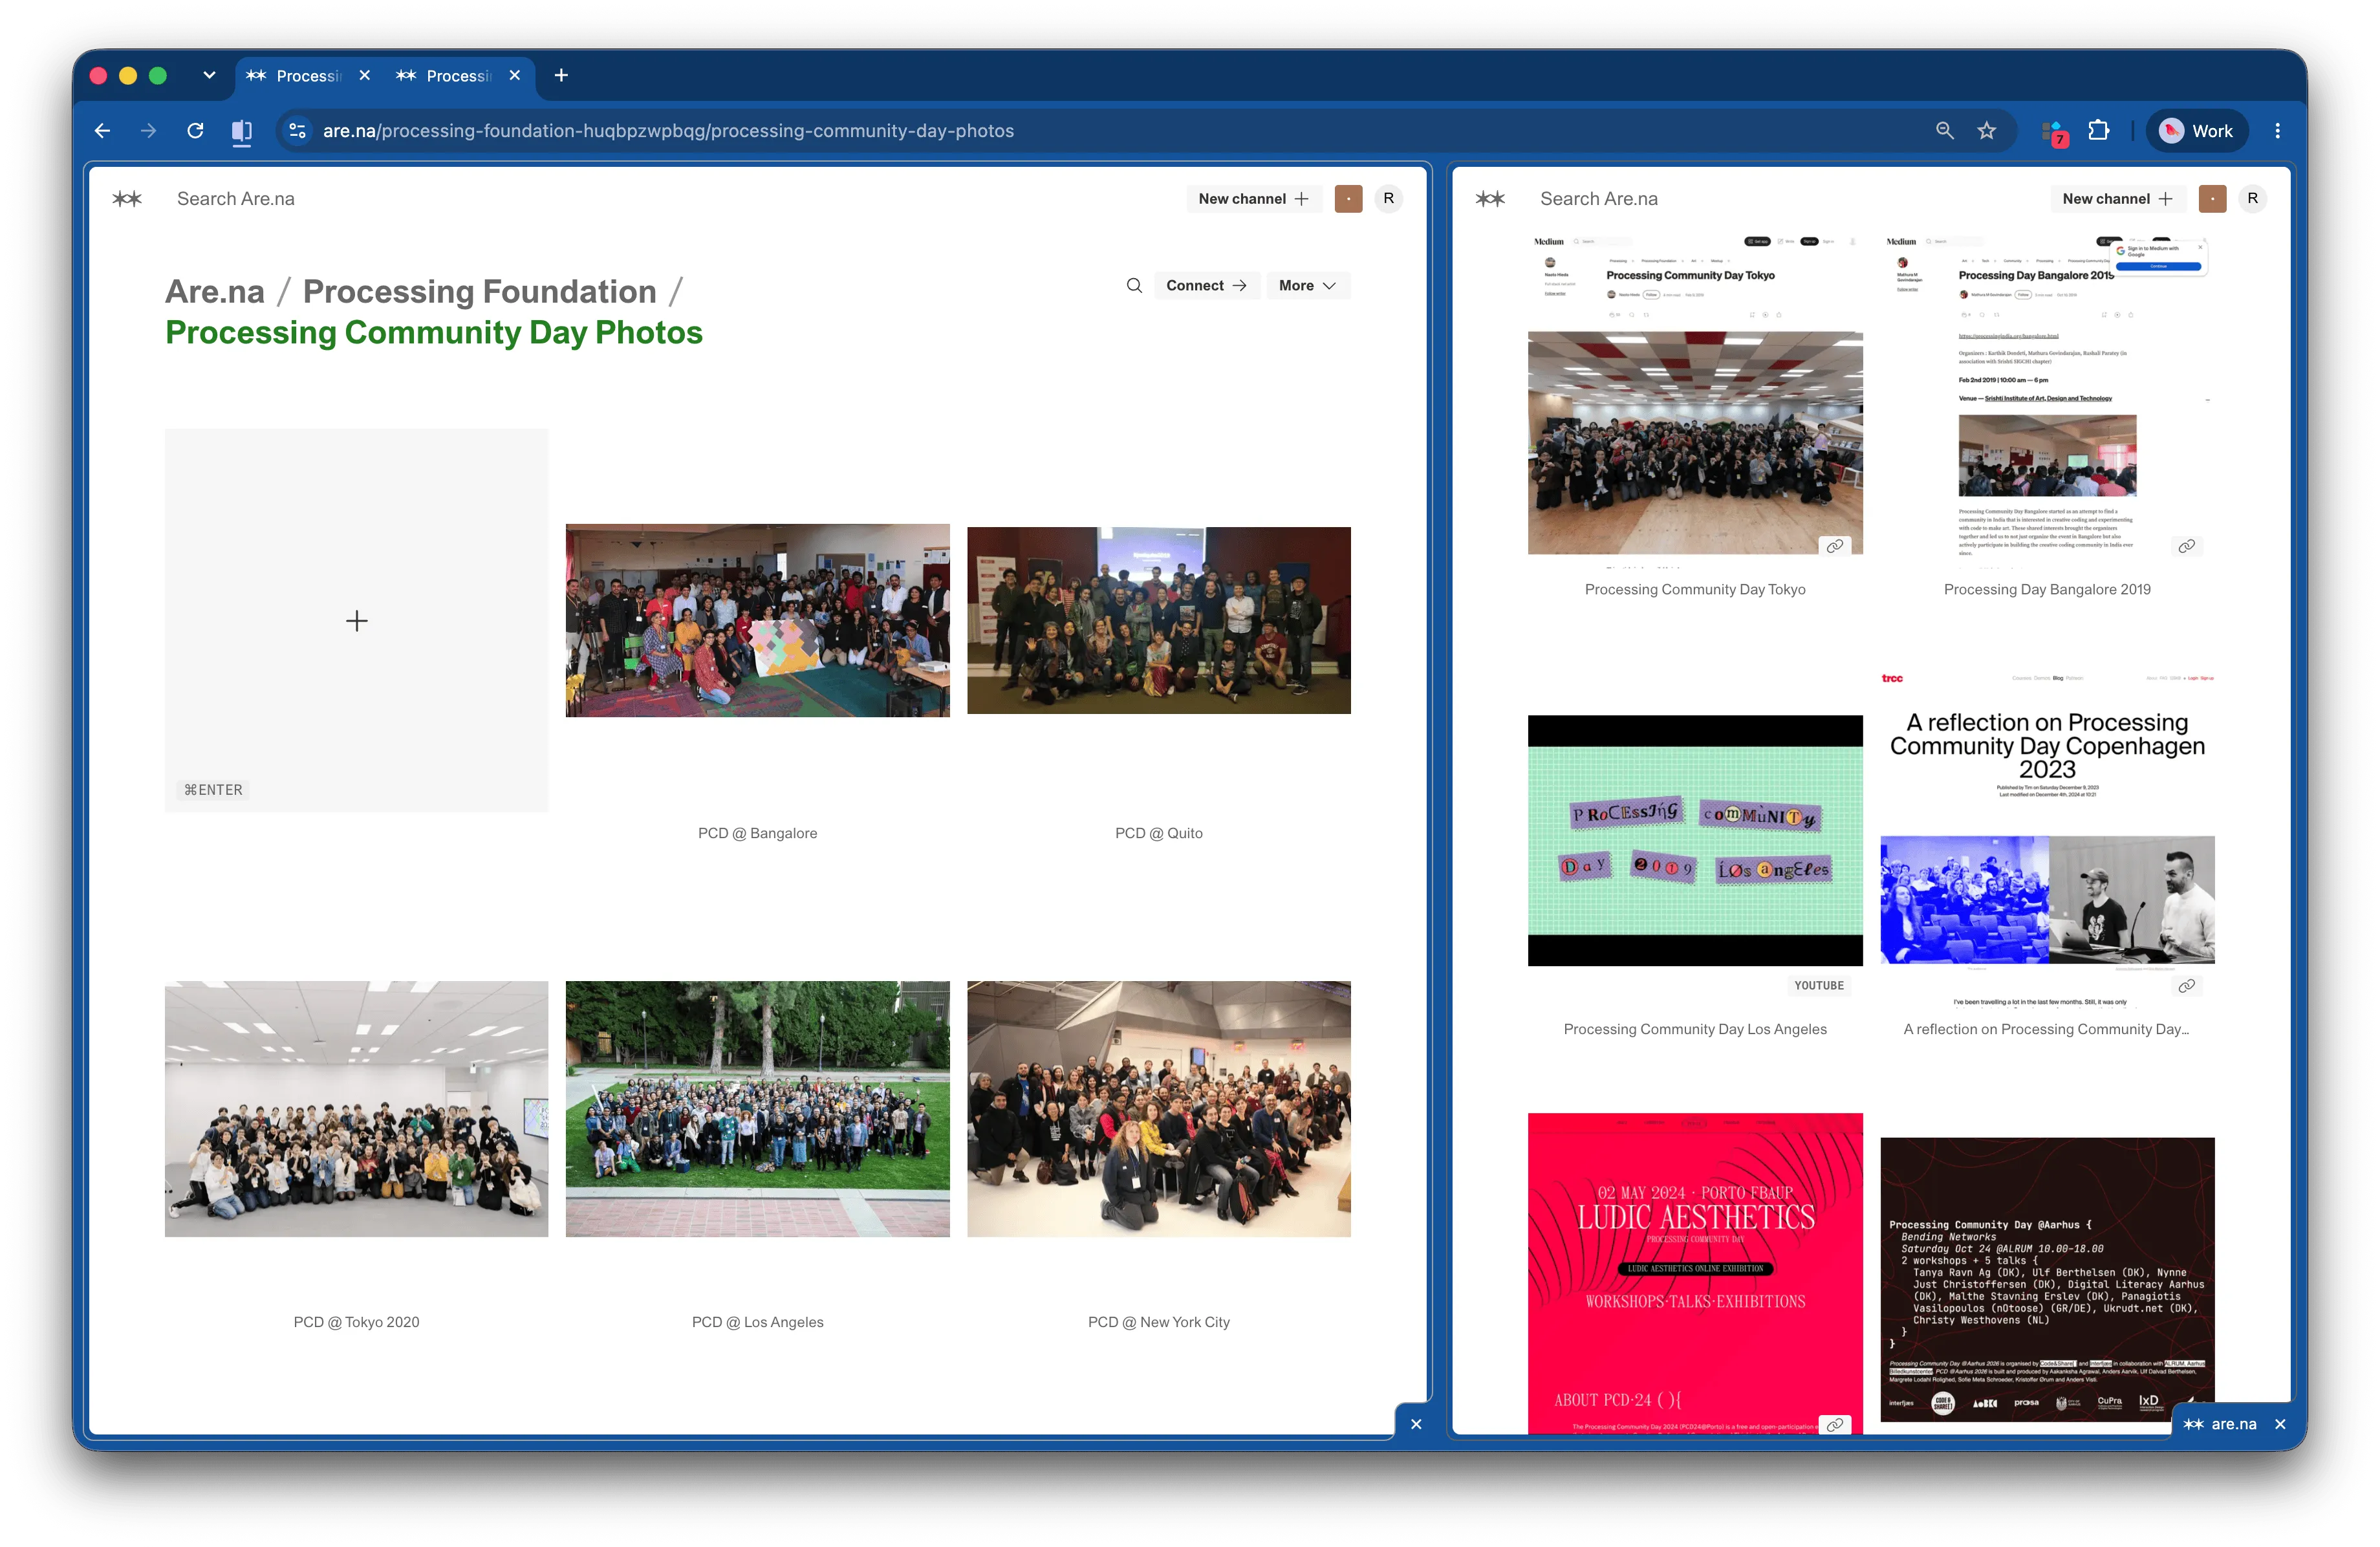The image size is (2380, 1547).
Task: Open the Processing Foundation breadcrumb link
Action: pyautogui.click(x=480, y=292)
